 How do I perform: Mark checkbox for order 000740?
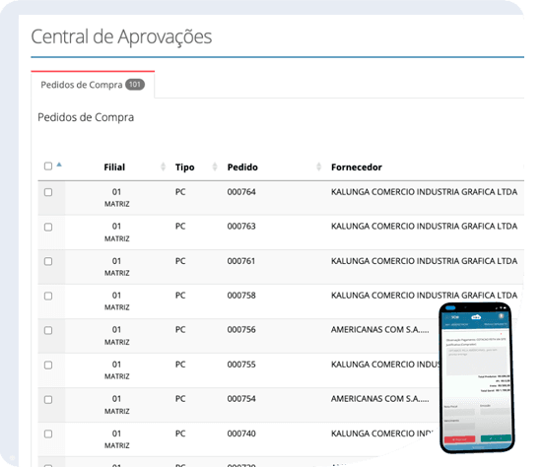tap(48, 434)
